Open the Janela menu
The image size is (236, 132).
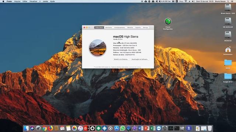tap(45, 1)
